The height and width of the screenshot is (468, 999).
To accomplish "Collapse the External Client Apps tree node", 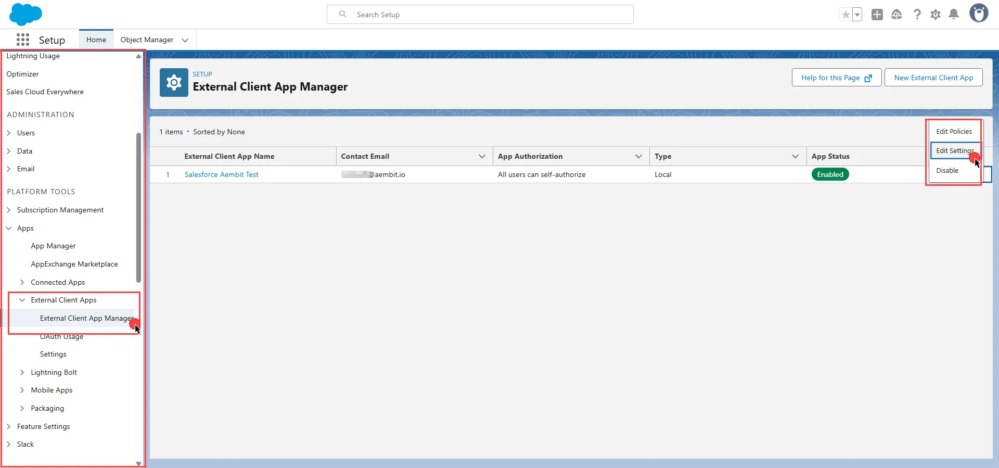I will 22,300.
